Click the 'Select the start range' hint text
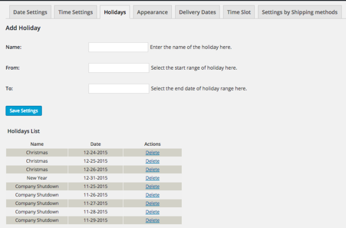This screenshot has width=346, height=228. coord(194,68)
